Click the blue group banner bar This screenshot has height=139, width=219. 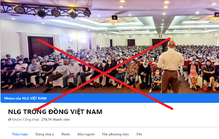pos(110,98)
